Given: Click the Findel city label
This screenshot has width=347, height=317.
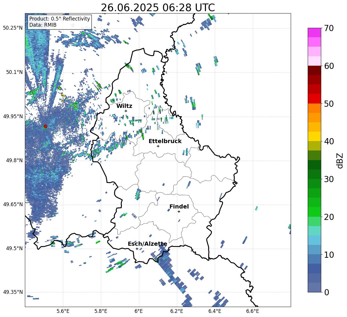Looking at the screenshot, I should (x=179, y=206).
